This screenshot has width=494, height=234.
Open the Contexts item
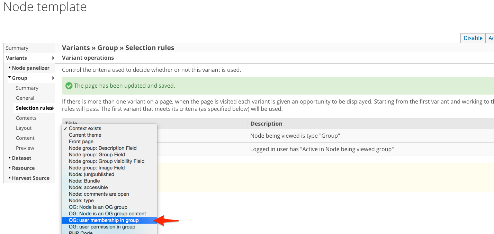click(26, 118)
